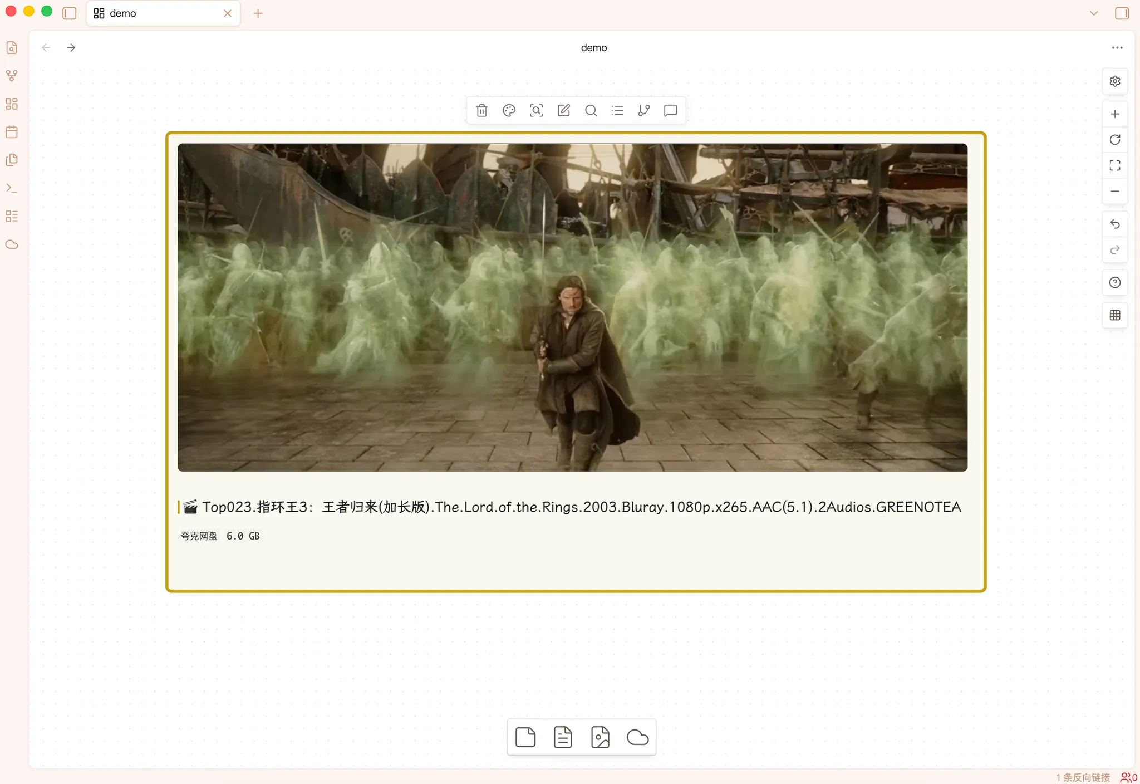The width and height of the screenshot is (1140, 784).
Task: Click the zoom-to-selection scan icon
Action: pyautogui.click(x=536, y=110)
